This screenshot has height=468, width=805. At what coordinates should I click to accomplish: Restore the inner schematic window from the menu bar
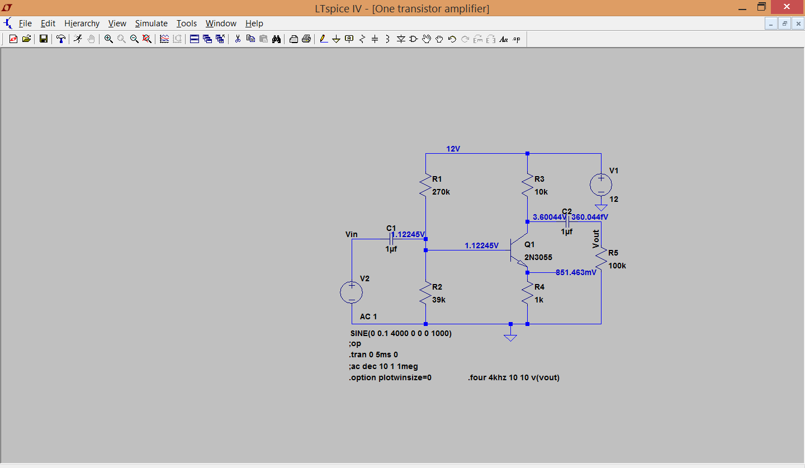[x=785, y=23]
